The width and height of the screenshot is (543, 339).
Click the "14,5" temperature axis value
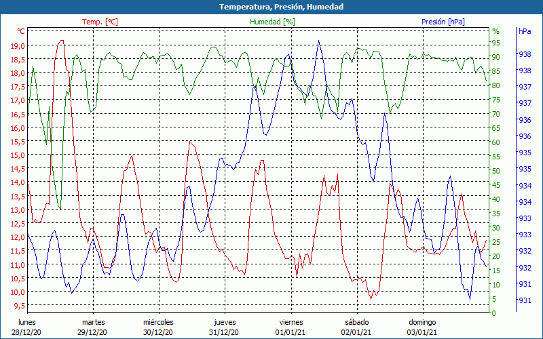pyautogui.click(x=19, y=168)
